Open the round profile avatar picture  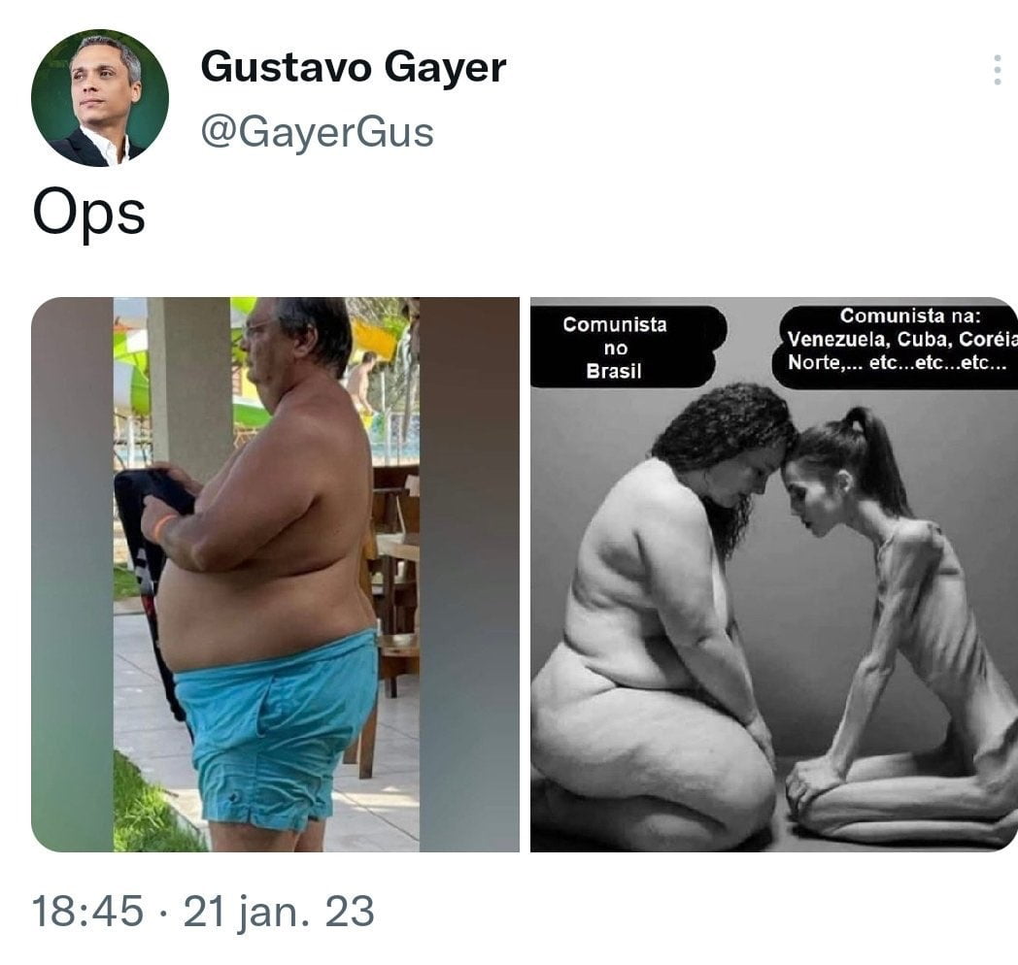(x=100, y=98)
